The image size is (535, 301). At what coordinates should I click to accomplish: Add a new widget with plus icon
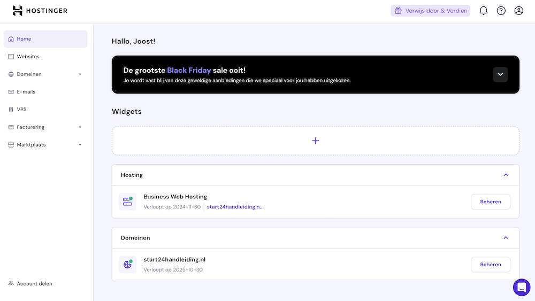[315, 141]
